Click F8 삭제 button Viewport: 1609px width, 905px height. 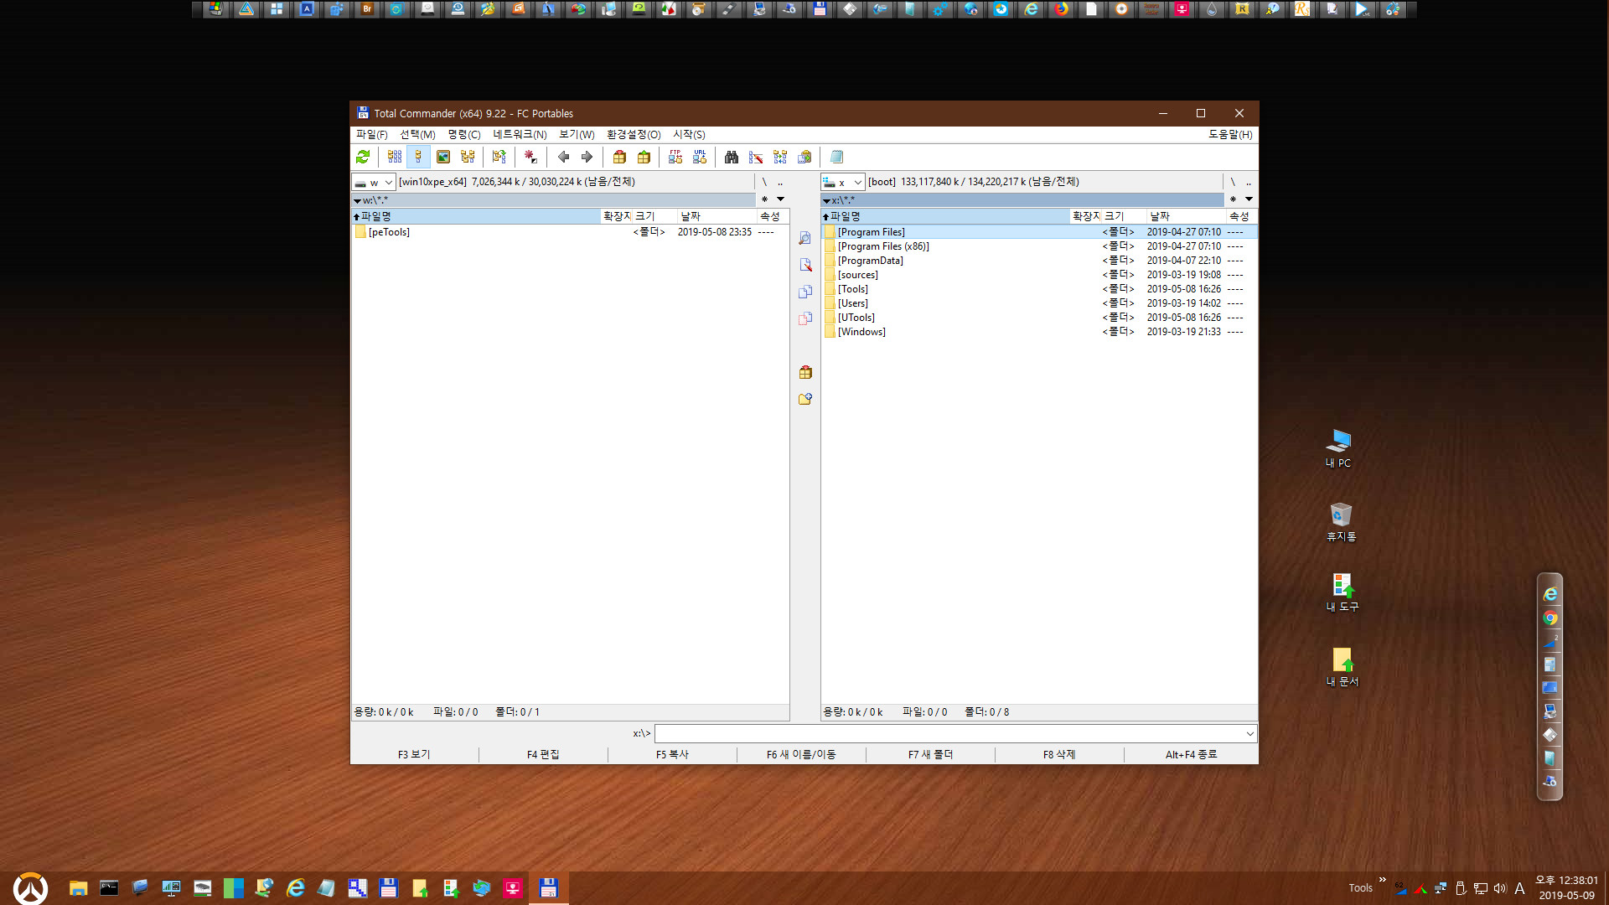tap(1059, 754)
